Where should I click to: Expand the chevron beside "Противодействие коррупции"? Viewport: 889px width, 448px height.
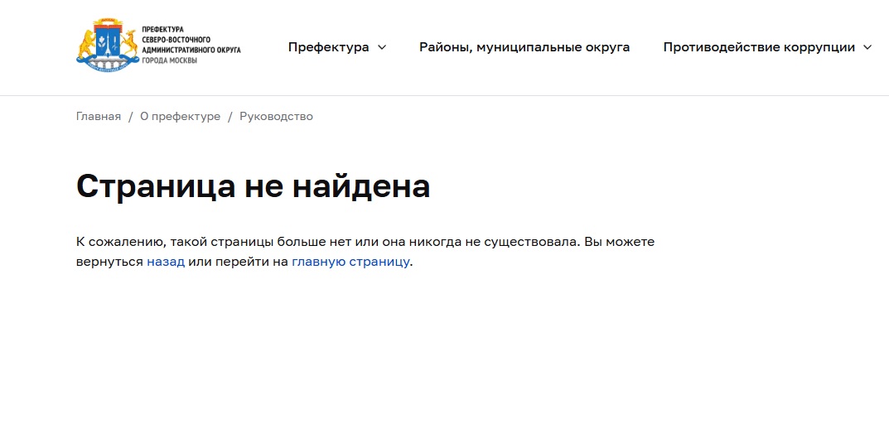[867, 47]
